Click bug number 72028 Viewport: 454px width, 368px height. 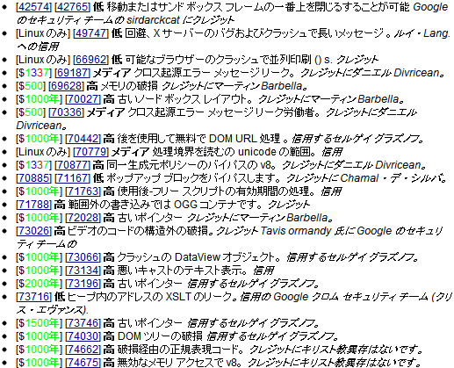[83, 218]
